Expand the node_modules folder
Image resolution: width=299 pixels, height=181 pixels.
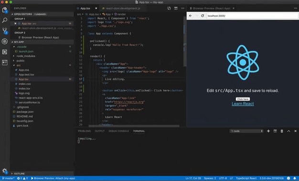[13, 56]
